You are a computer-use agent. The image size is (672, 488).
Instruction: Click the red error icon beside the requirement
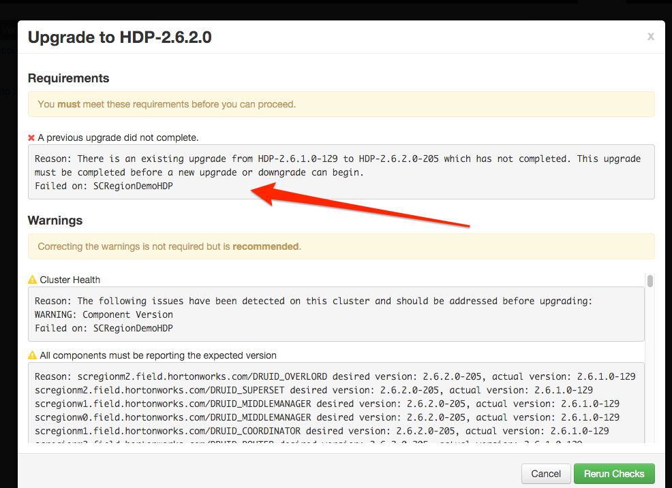(31, 137)
